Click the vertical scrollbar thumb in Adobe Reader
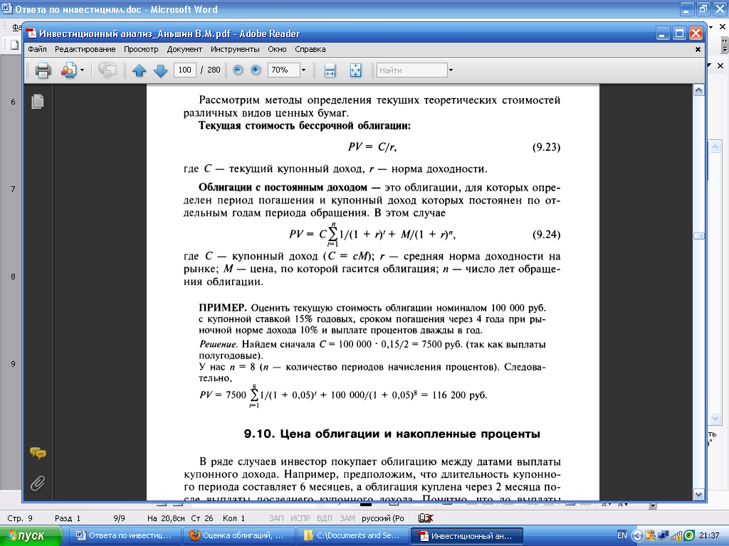Image resolution: width=729 pixels, height=546 pixels. click(699, 236)
